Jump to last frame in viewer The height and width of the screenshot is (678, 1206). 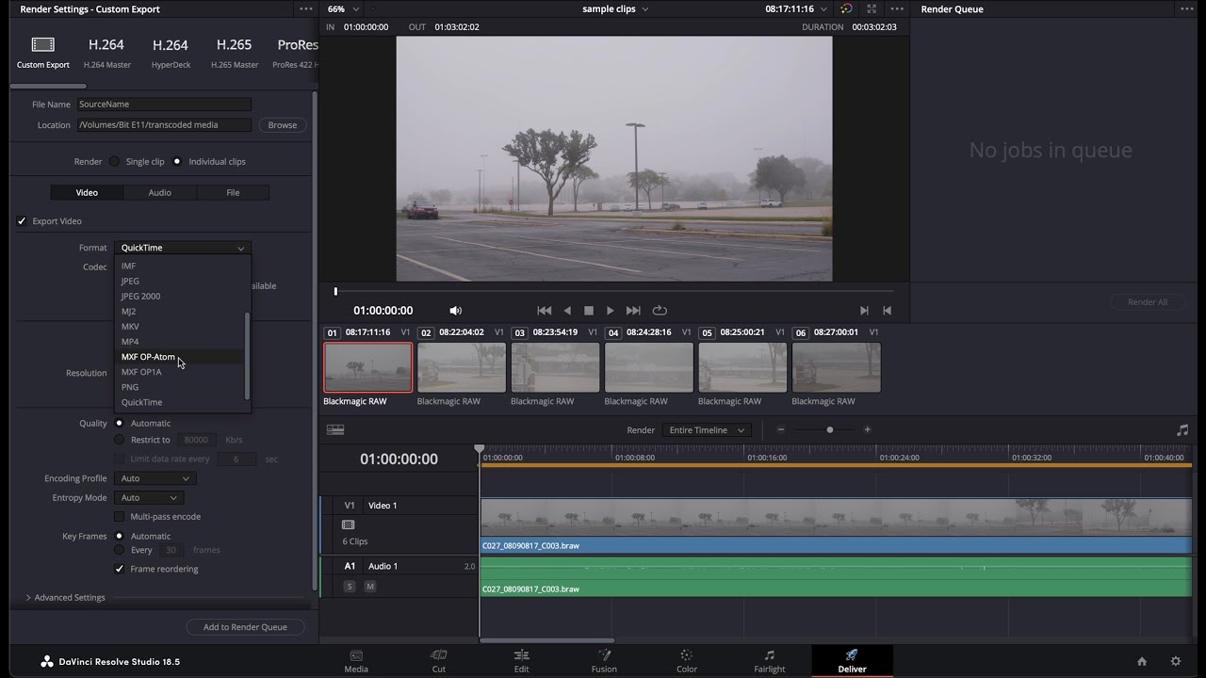point(633,311)
